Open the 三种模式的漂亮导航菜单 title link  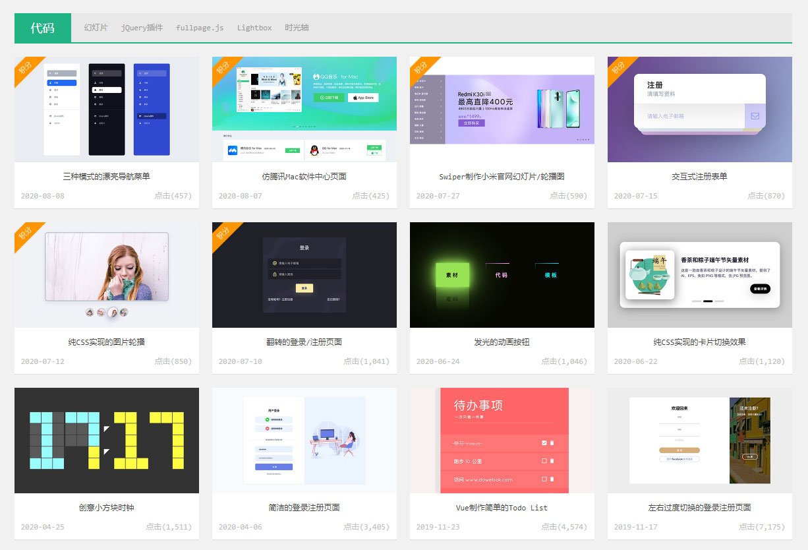[x=107, y=176]
